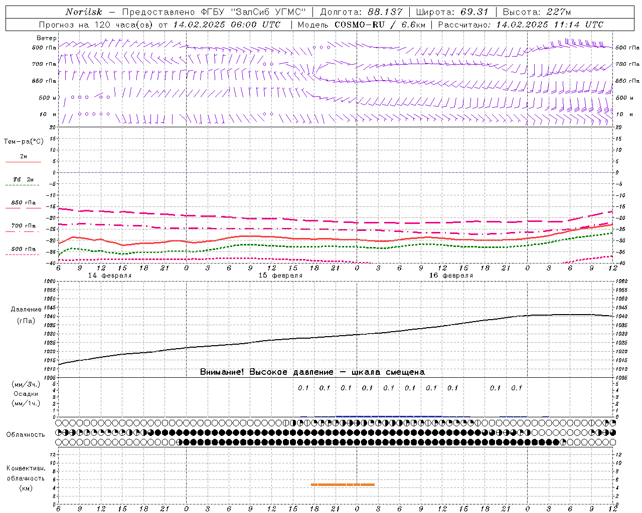
Task: Select the Широта: 69.31 value
Action: coord(452,12)
